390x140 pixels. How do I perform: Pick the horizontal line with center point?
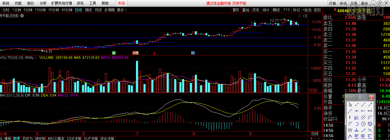(x=357, y=111)
